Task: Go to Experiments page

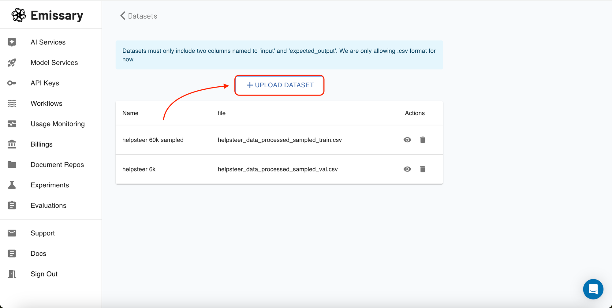Action: tap(51, 185)
